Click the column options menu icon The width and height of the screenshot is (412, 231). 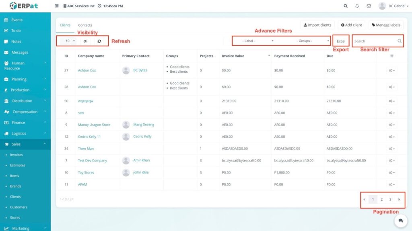pos(392,56)
